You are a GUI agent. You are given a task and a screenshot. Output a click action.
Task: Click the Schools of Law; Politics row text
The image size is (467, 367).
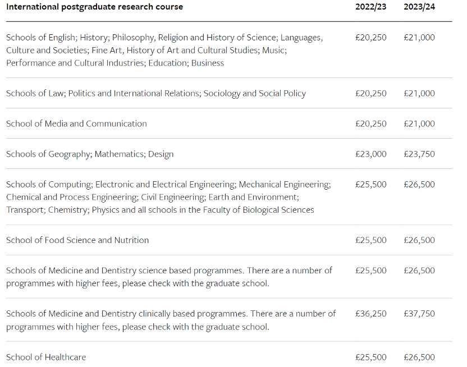click(156, 93)
